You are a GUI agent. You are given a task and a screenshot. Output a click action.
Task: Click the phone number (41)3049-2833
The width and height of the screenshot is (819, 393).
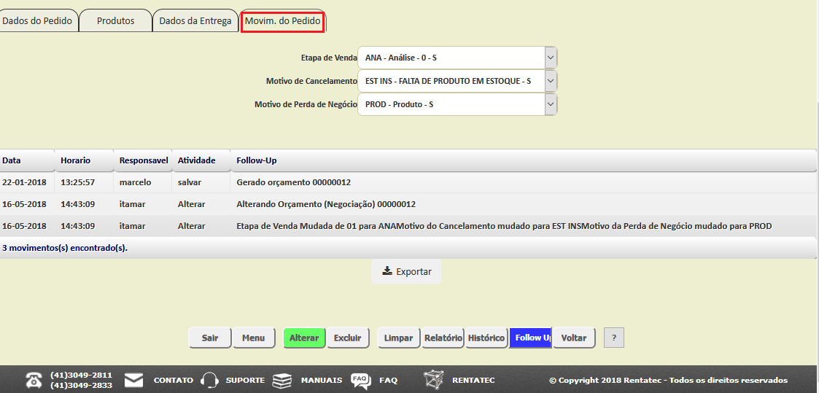tap(81, 385)
